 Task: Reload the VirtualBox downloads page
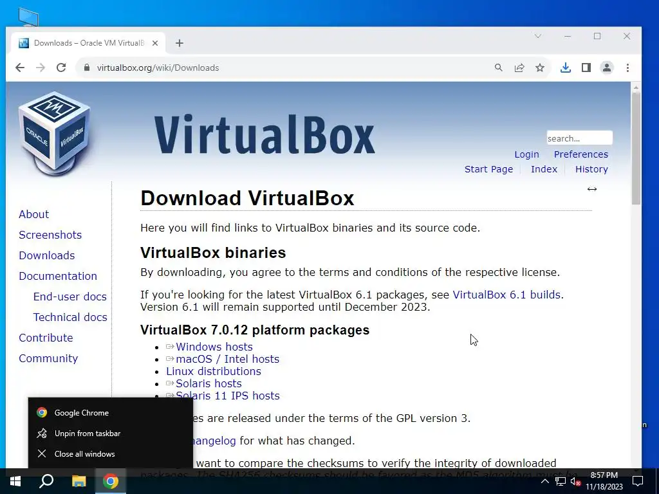[x=61, y=68]
